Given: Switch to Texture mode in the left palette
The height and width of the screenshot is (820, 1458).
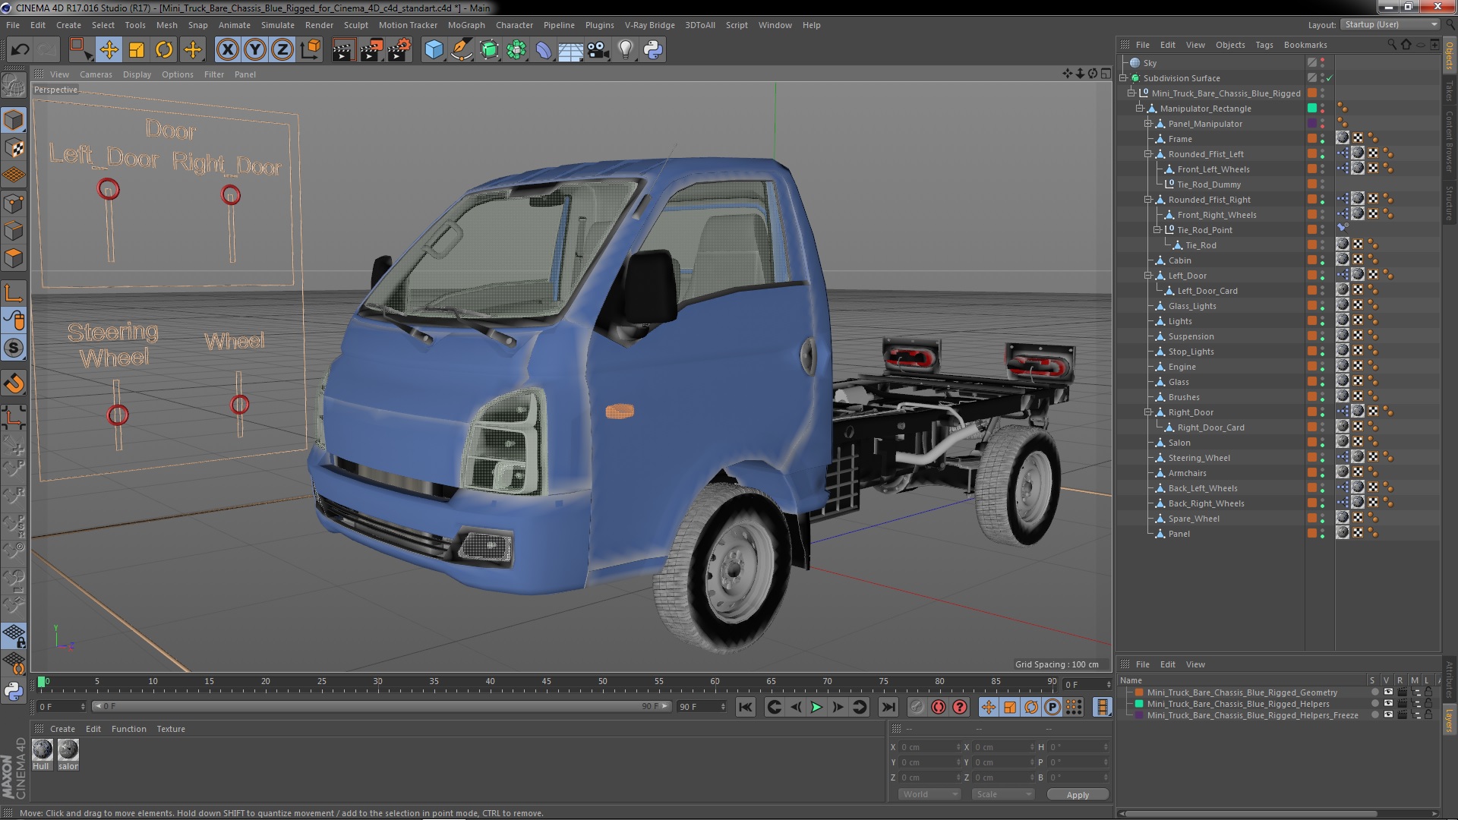Looking at the screenshot, I should (14, 148).
